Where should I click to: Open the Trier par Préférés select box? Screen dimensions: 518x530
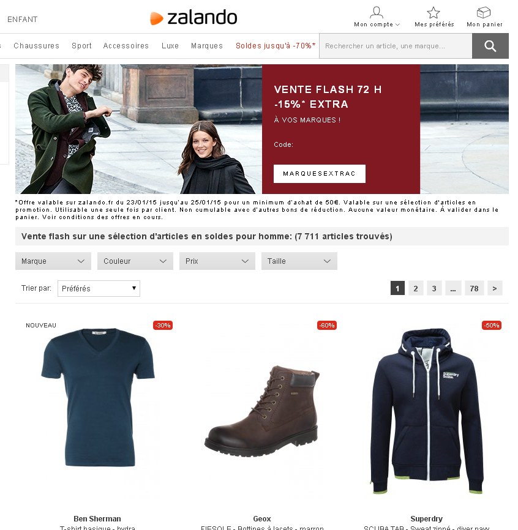coord(99,289)
